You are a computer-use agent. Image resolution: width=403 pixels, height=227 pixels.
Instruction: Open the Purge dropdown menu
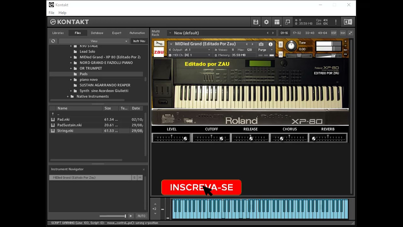pyautogui.click(x=265, y=50)
